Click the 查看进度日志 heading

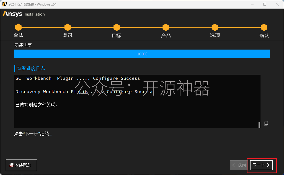coord(31,68)
